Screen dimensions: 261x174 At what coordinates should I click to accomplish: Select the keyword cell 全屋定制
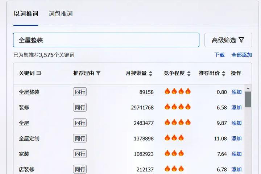coord(29,138)
